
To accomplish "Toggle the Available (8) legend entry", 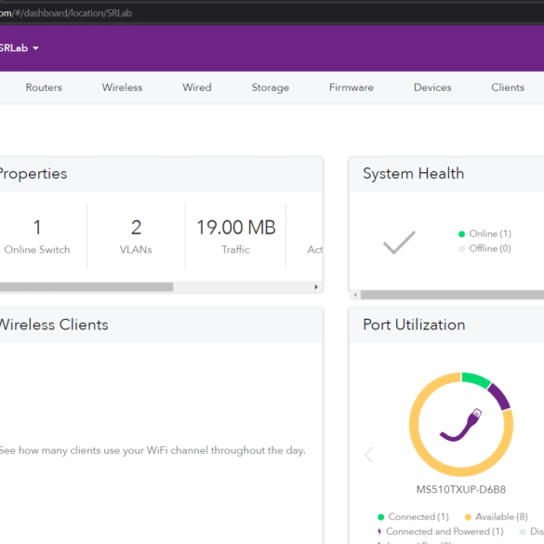I will click(497, 517).
